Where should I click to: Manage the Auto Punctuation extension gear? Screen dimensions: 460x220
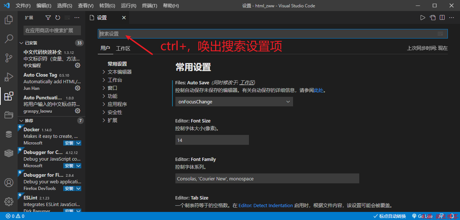[x=78, y=111]
